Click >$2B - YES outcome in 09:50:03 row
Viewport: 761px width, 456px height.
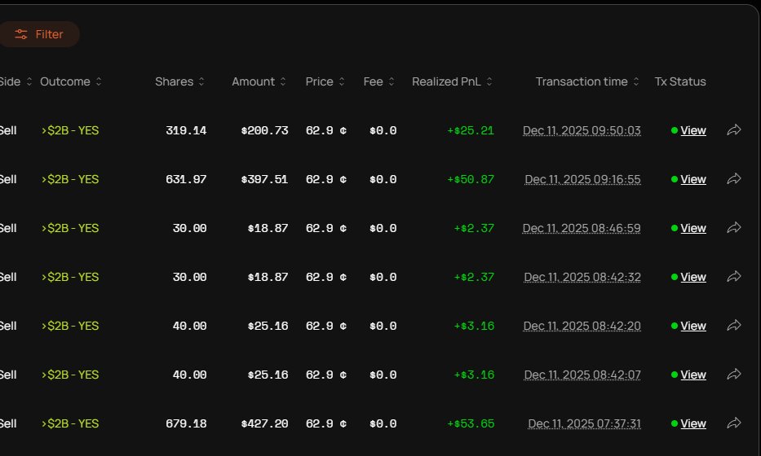(x=70, y=130)
